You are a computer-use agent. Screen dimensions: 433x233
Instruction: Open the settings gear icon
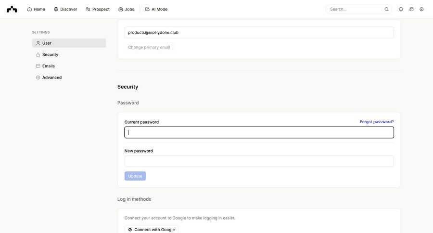click(421, 9)
